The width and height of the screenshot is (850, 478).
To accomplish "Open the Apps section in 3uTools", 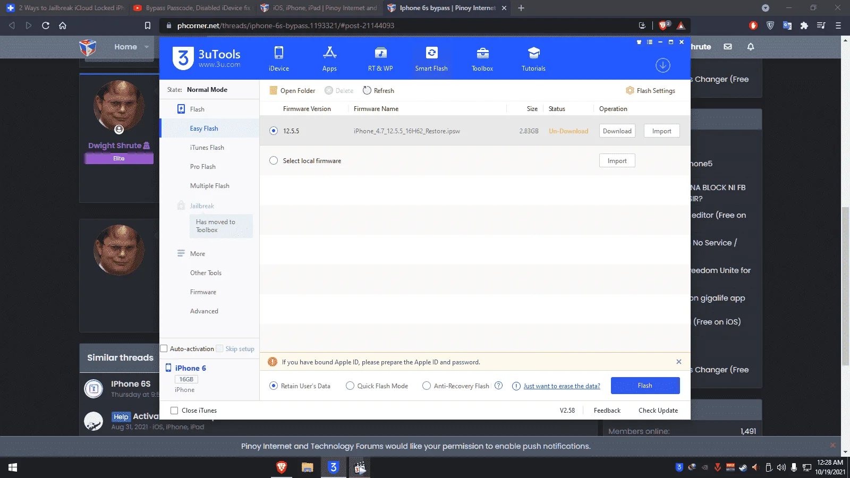I will [329, 58].
